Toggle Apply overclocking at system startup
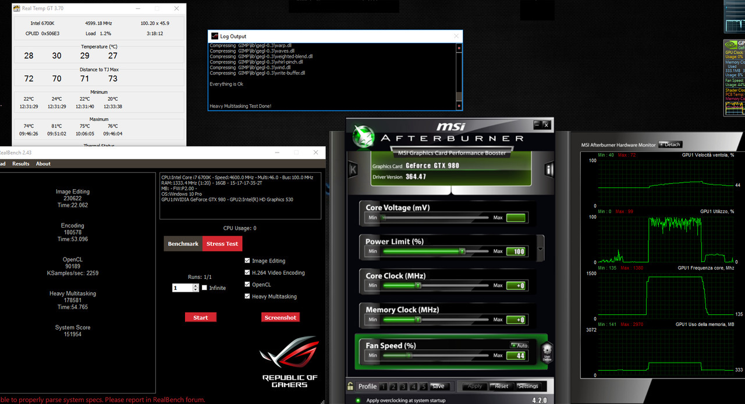 (358, 400)
